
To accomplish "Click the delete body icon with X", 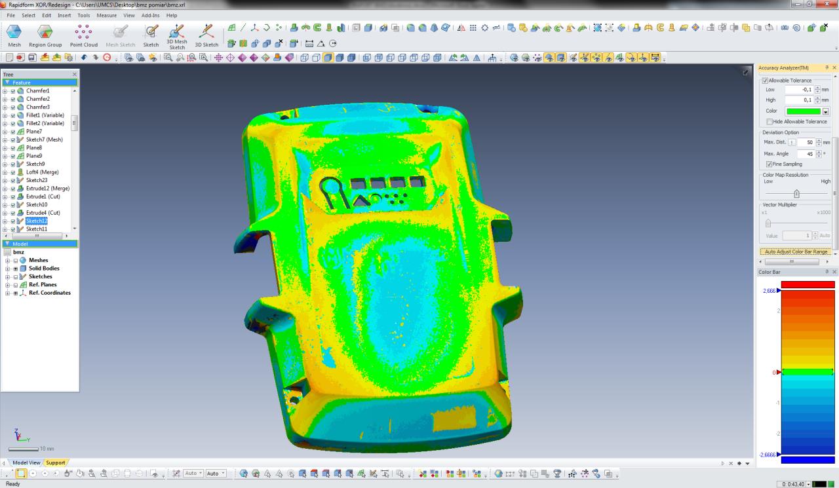I will pos(279,43).
